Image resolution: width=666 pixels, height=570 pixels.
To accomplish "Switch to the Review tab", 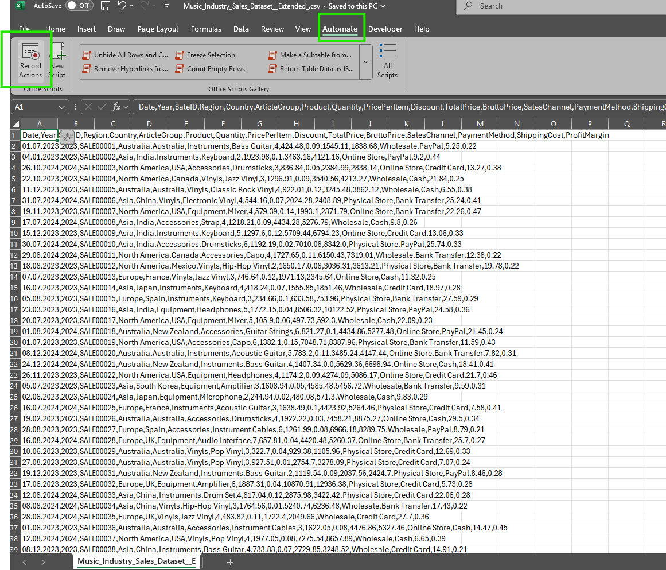I will pyautogui.click(x=272, y=29).
